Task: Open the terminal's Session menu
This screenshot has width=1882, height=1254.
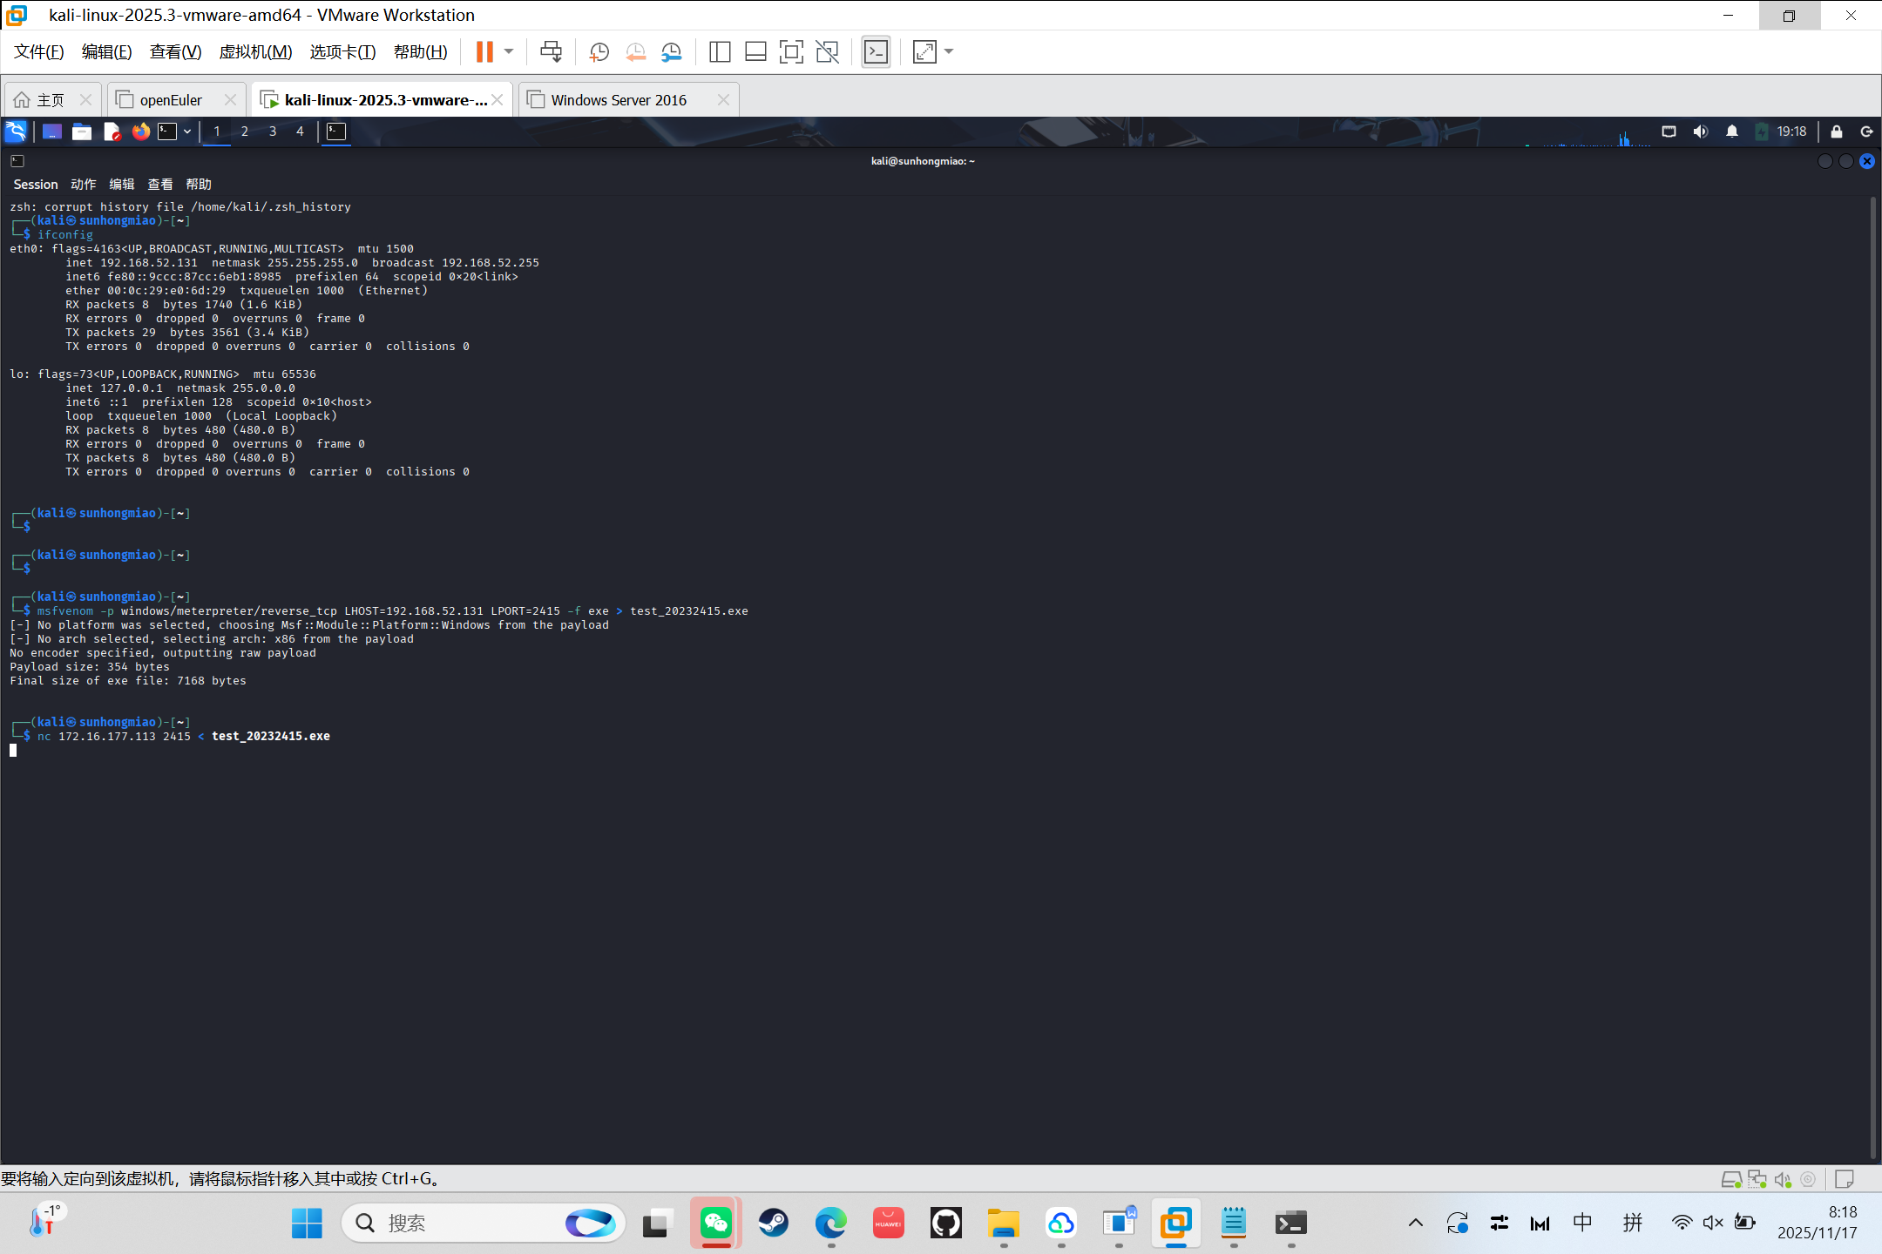Action: tap(35, 185)
